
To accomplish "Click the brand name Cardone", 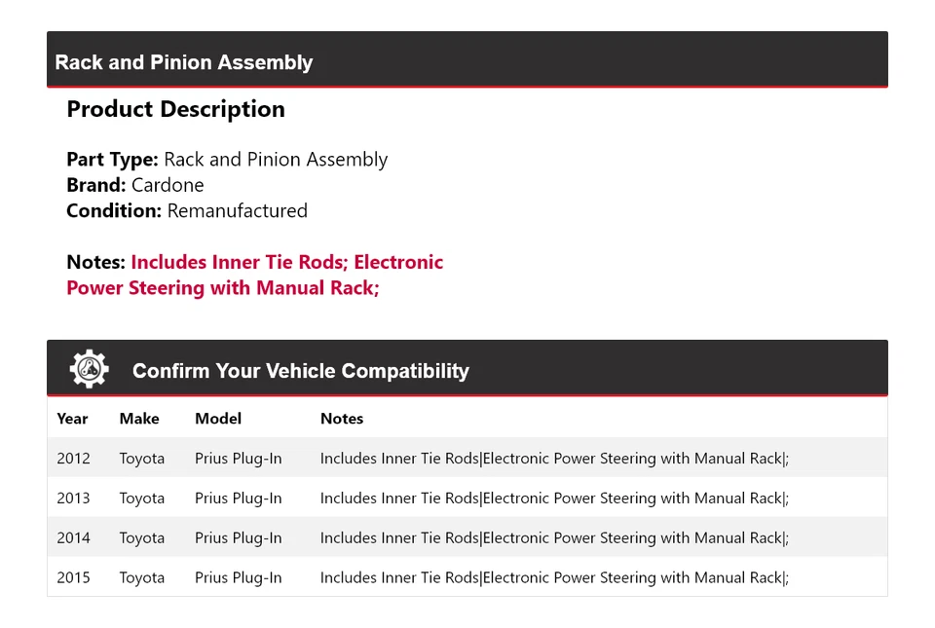I will click(x=168, y=185).
